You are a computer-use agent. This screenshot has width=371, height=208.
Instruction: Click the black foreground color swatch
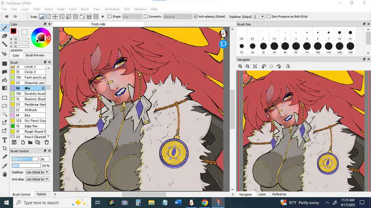(14, 31)
